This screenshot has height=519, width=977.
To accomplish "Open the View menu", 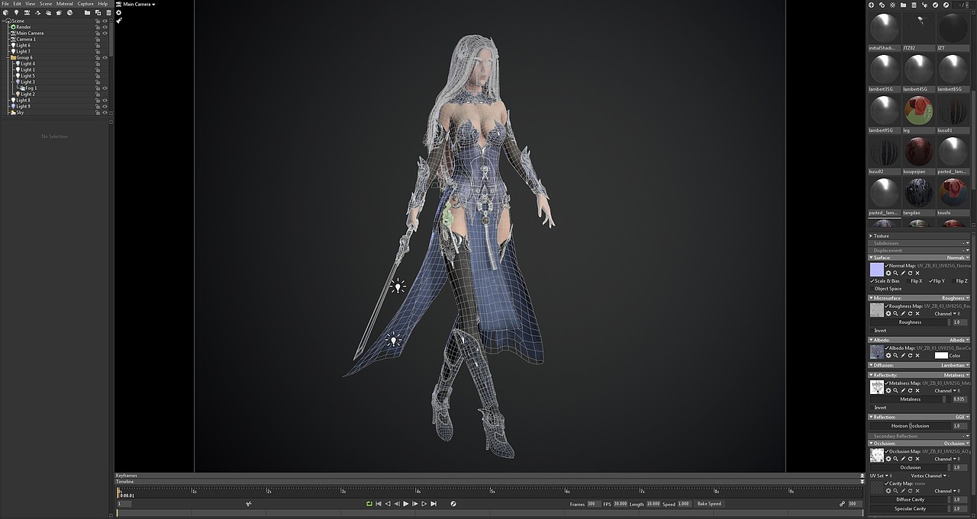I will coord(30,4).
